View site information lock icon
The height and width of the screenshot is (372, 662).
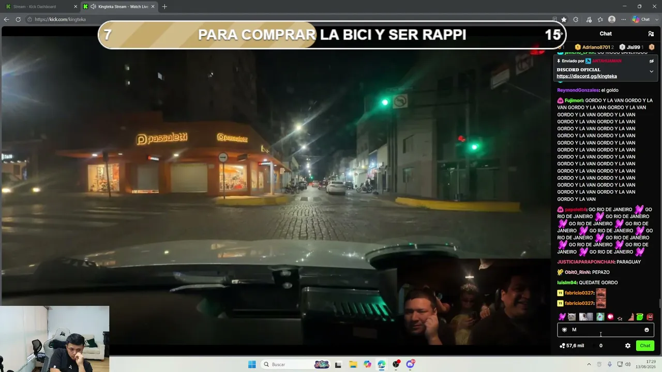(x=30, y=20)
